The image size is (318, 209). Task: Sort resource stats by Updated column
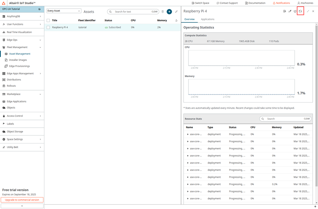[298, 127]
